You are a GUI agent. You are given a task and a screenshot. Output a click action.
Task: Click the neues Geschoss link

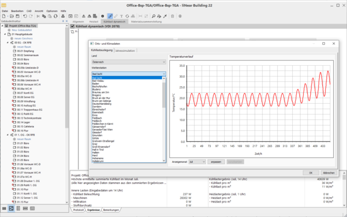23,39
